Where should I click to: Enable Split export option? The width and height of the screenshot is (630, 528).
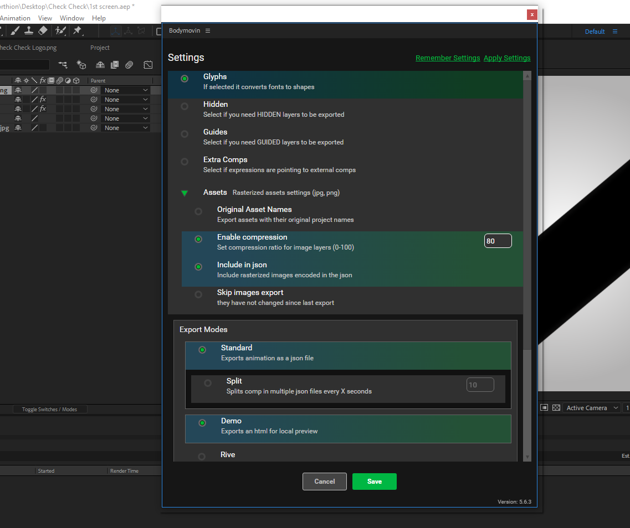click(x=208, y=383)
